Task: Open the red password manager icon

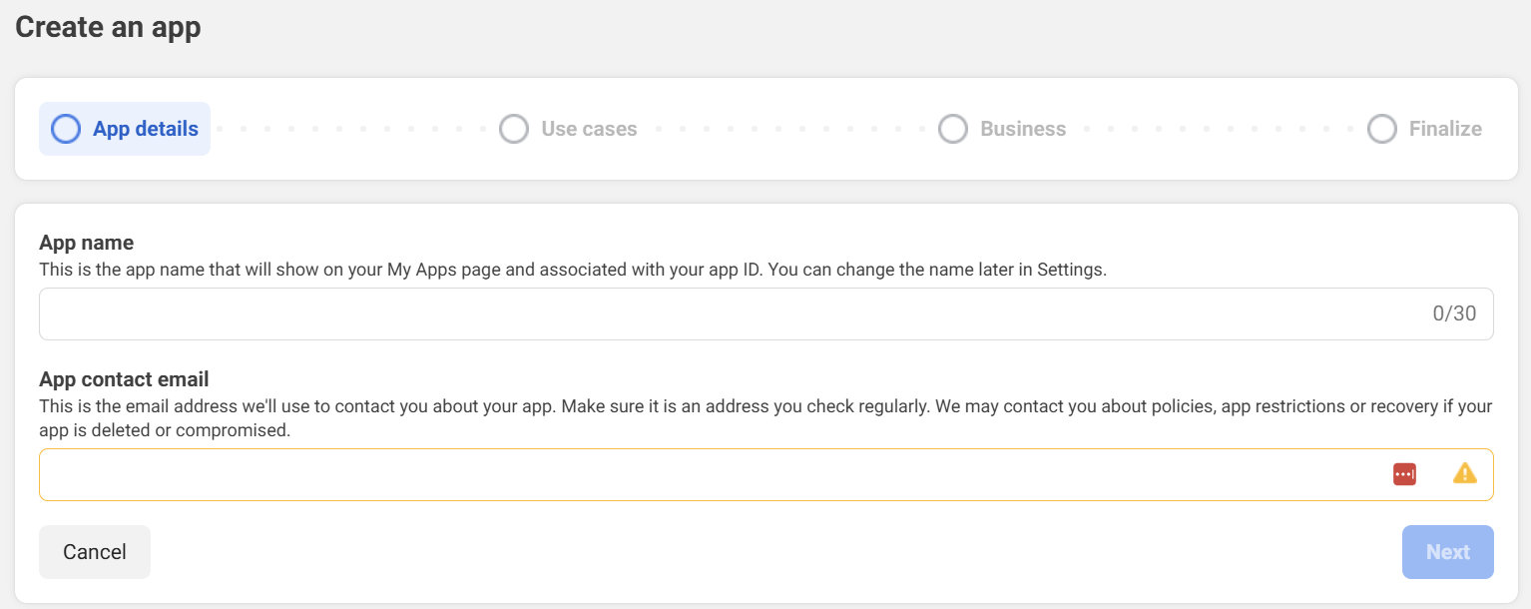Action: (1404, 474)
